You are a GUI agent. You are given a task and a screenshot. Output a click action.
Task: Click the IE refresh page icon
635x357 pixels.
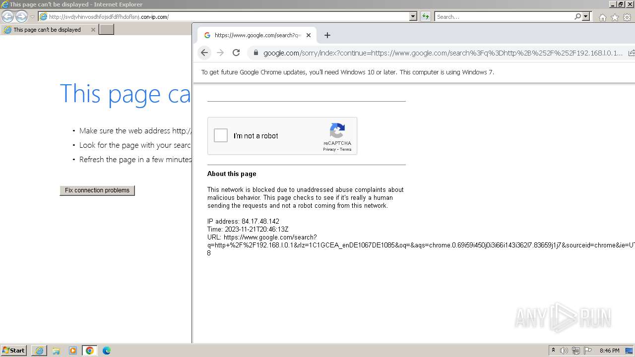(426, 16)
